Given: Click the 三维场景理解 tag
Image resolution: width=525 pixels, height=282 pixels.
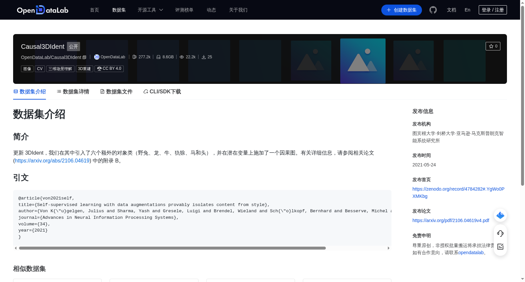Looking at the screenshot, I should [60, 69].
